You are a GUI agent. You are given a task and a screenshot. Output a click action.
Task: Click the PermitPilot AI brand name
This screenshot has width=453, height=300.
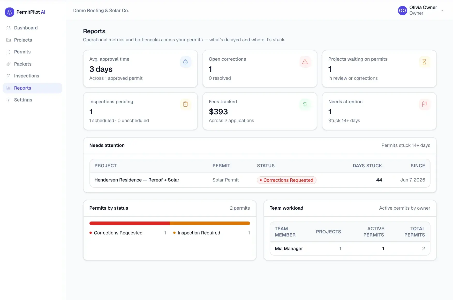pyautogui.click(x=31, y=12)
